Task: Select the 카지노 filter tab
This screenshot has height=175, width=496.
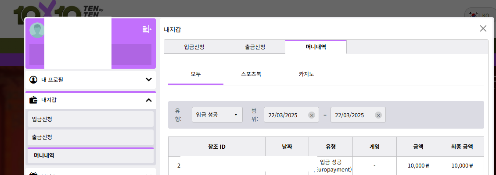Action: point(306,74)
